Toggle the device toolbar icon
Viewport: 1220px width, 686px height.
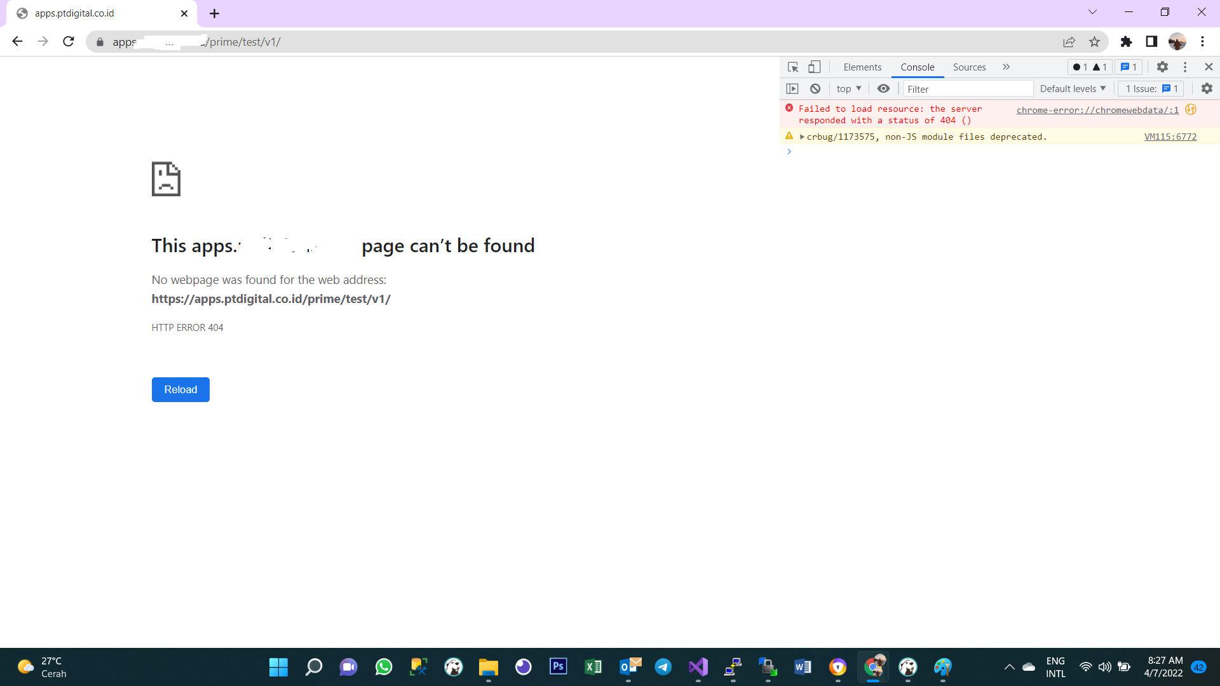(814, 67)
